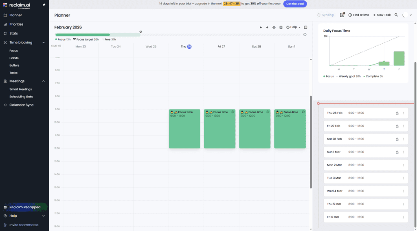417x231 pixels.
Task: Click the Focus legend in chart
Action: (329, 76)
